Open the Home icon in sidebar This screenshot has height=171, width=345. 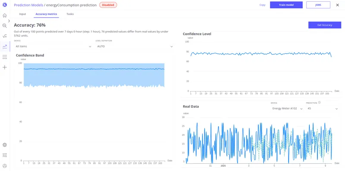pyautogui.click(x=5, y=15)
